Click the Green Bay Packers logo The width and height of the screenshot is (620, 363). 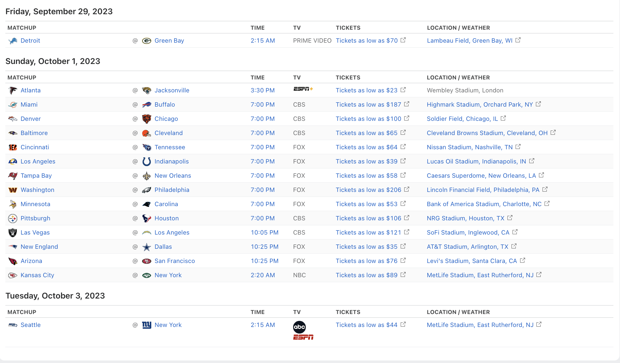click(146, 41)
